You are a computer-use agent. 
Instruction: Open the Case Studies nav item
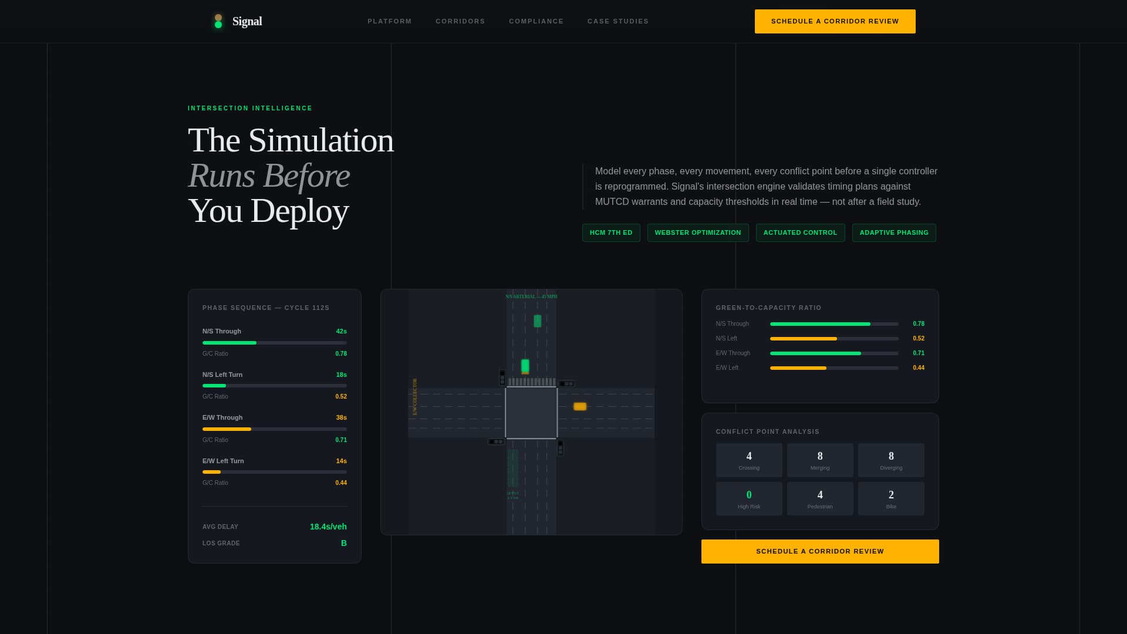pyautogui.click(x=618, y=21)
